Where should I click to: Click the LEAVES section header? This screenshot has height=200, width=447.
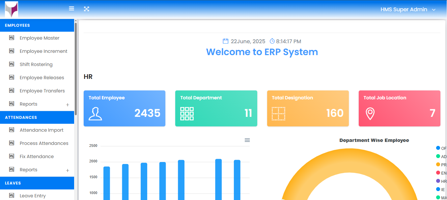point(37,183)
